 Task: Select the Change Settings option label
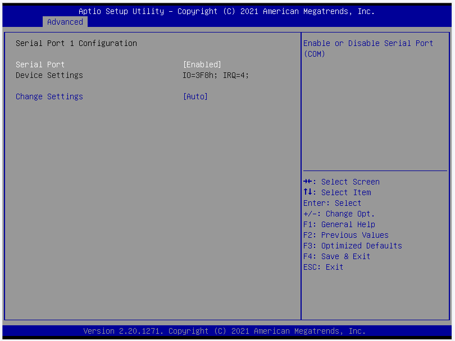(x=49, y=96)
